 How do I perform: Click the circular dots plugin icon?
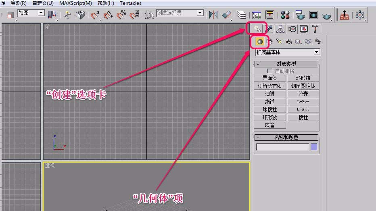click(x=360, y=15)
